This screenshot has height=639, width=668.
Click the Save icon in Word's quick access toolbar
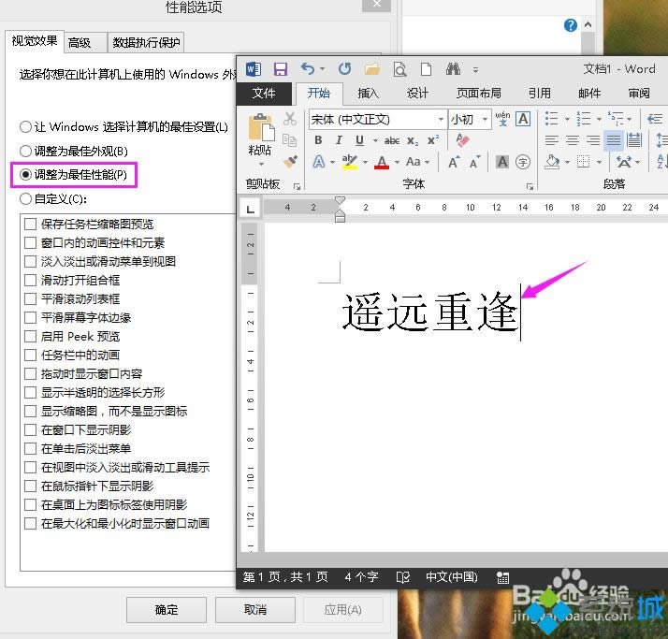click(x=280, y=69)
